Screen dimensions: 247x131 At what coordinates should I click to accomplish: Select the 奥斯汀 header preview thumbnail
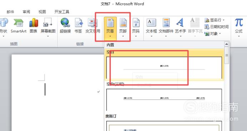click(x=164, y=126)
